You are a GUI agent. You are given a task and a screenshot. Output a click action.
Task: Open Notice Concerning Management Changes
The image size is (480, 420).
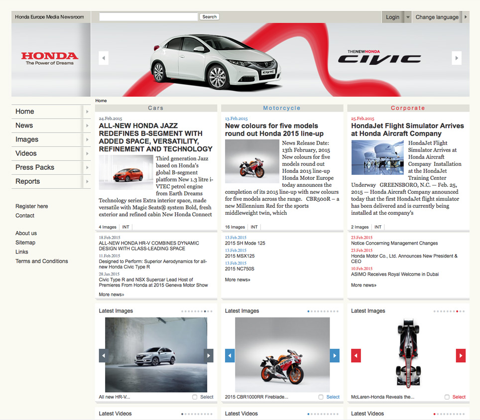[394, 243]
